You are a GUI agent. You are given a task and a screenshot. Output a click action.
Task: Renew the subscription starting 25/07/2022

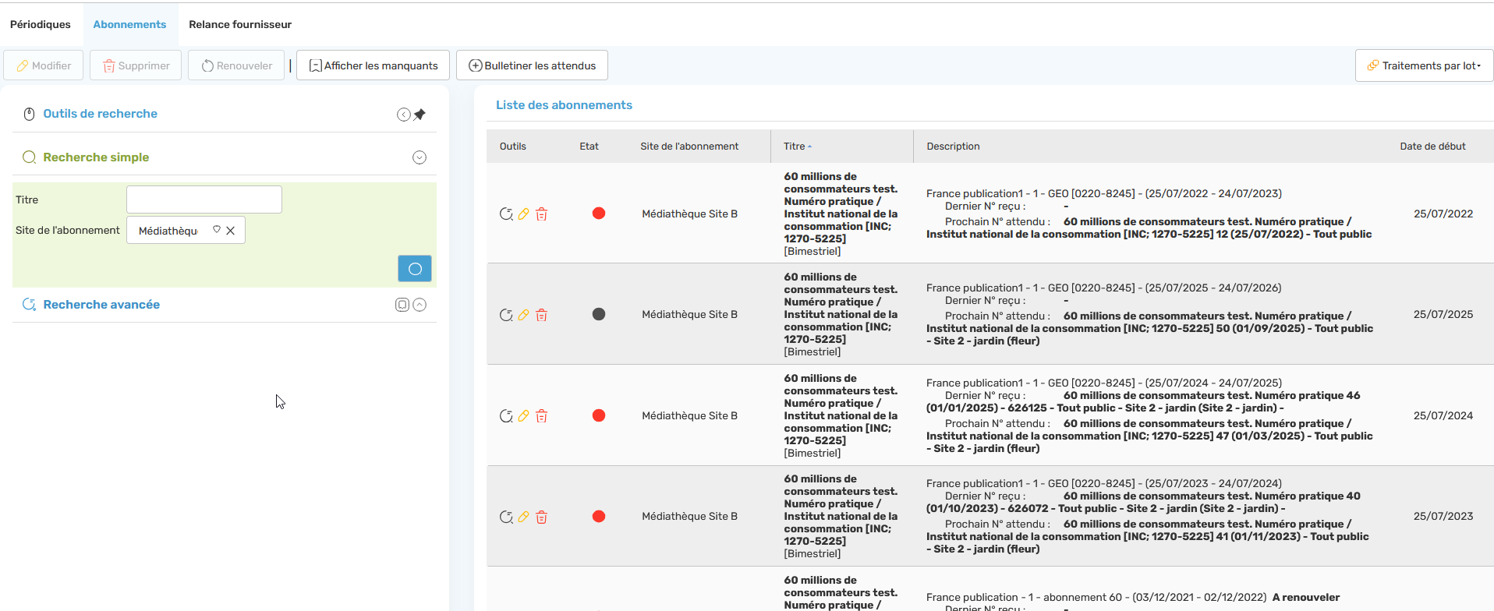(506, 214)
